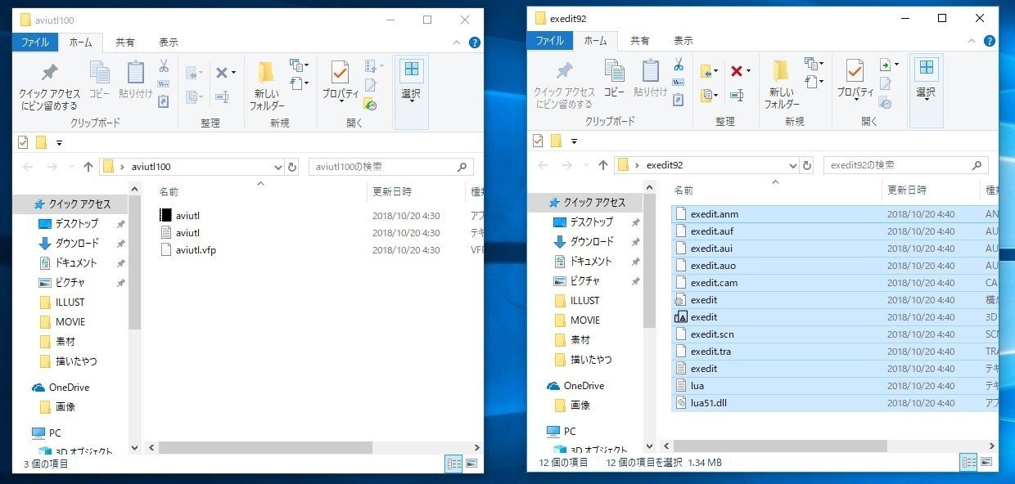The width and height of the screenshot is (1015, 484).
Task: Pin to Quick Access in aviutl100 window
Action: pyautogui.click(x=49, y=86)
